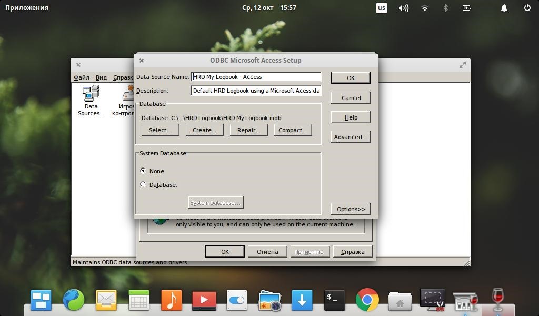Launch the Music app from dock
Viewport: 539px width, 316px height.
(x=172, y=300)
